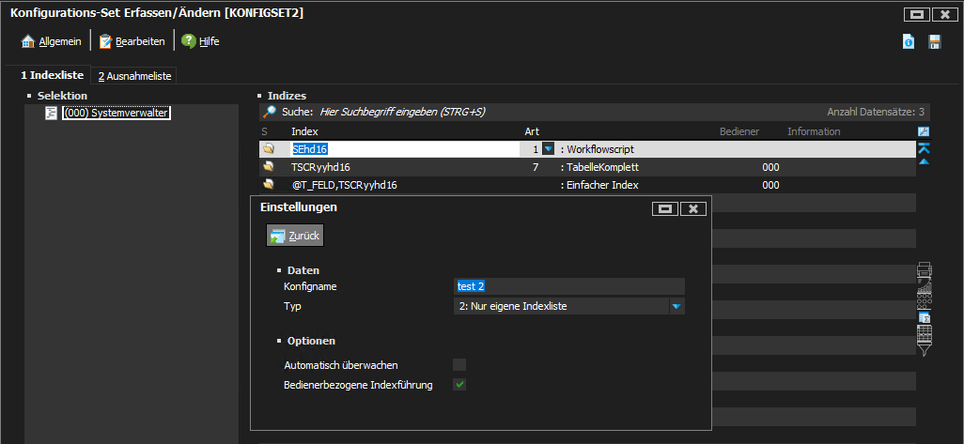
Task: Click the magnifier icon next to Suche
Action: (270, 111)
